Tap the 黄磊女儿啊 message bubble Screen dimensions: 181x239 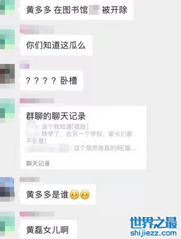pos(48,229)
